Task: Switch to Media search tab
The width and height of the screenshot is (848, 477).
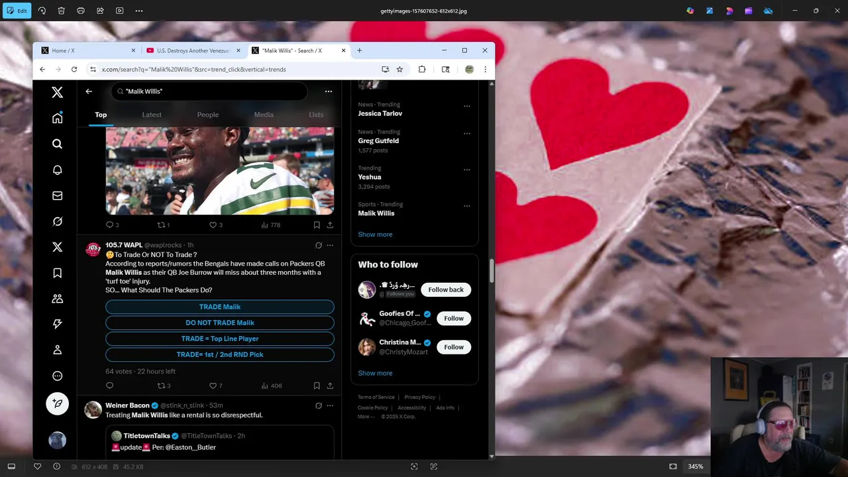Action: pyautogui.click(x=264, y=115)
